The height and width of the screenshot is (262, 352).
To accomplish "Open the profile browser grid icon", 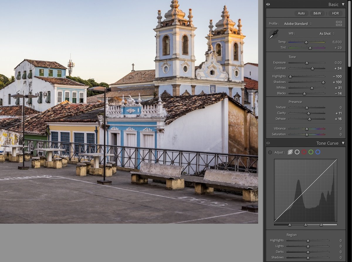I will [339, 23].
